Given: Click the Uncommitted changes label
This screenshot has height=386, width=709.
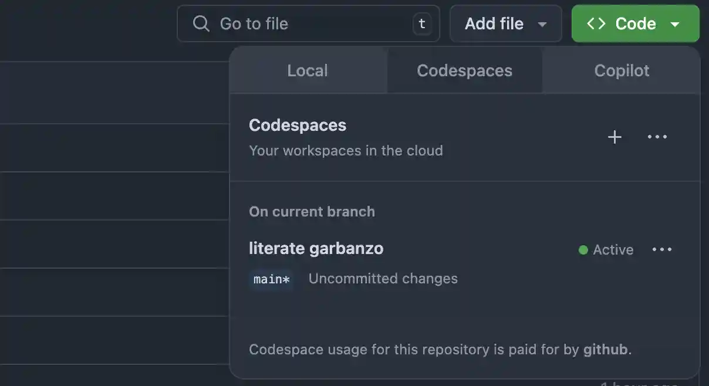Looking at the screenshot, I should [x=382, y=278].
